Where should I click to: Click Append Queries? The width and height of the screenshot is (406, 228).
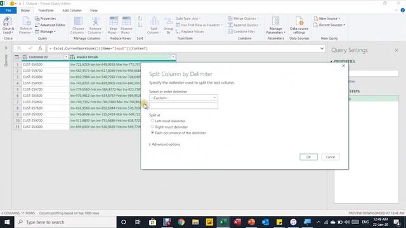[x=244, y=25]
